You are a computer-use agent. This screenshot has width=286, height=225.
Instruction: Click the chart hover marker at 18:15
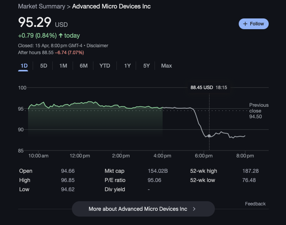click(x=209, y=136)
